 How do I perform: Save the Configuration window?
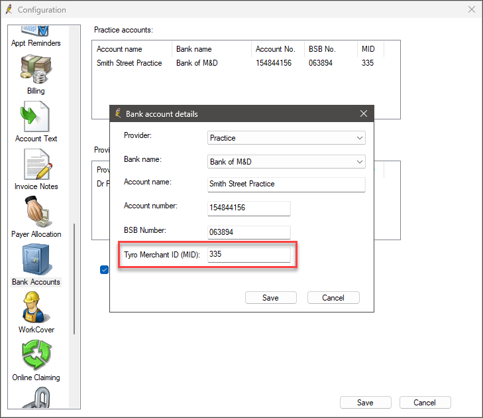coord(365,403)
